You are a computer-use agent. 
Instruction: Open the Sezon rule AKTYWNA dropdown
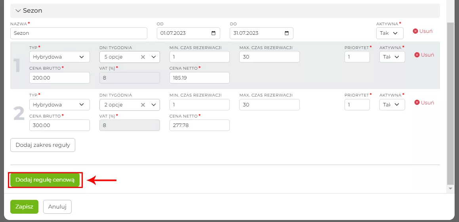[x=389, y=33]
